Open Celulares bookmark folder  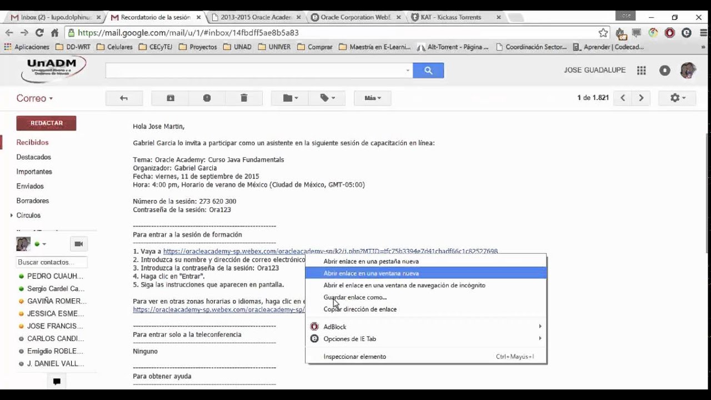click(x=114, y=47)
